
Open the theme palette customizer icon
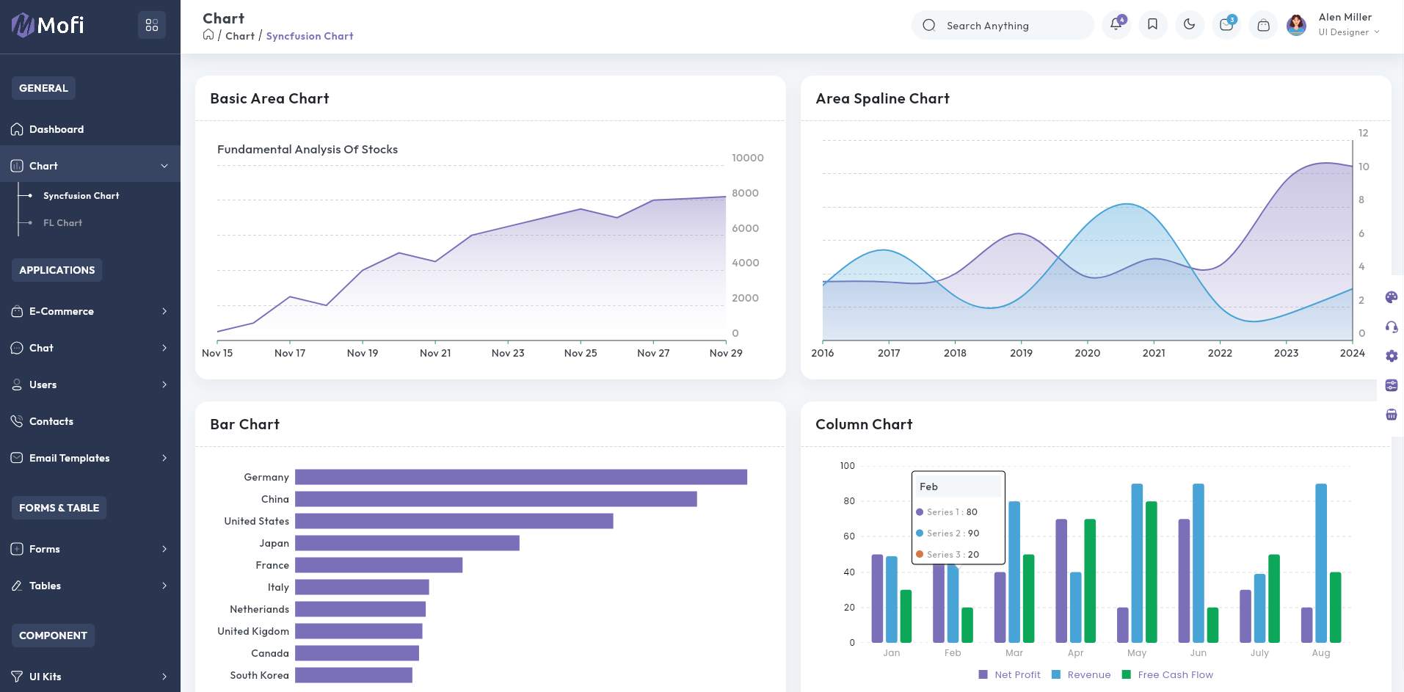(x=1391, y=297)
